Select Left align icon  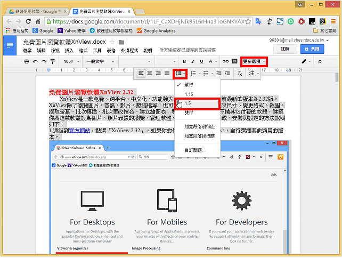141,74
